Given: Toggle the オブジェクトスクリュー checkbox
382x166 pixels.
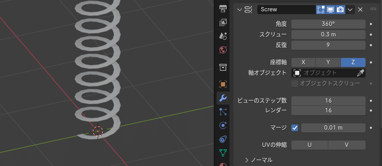Looking at the screenshot, I should (295, 84).
